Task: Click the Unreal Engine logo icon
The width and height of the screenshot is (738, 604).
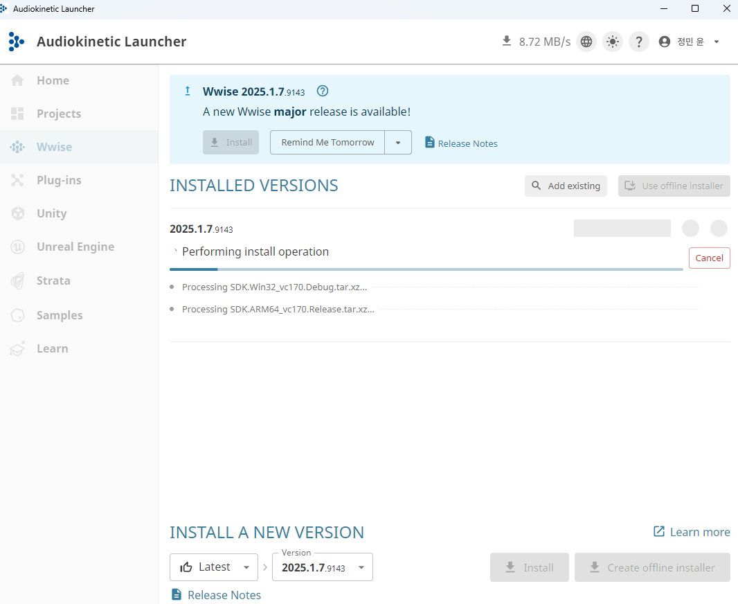Action: point(17,247)
